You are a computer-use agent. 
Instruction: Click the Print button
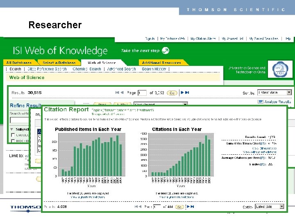tap(102, 104)
